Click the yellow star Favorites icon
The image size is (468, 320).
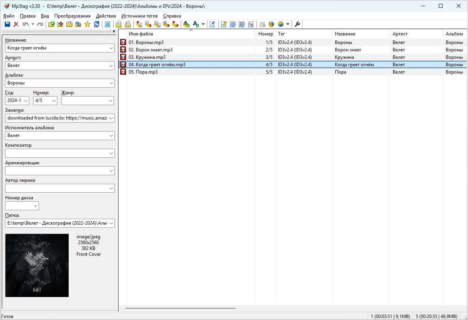click(87, 25)
